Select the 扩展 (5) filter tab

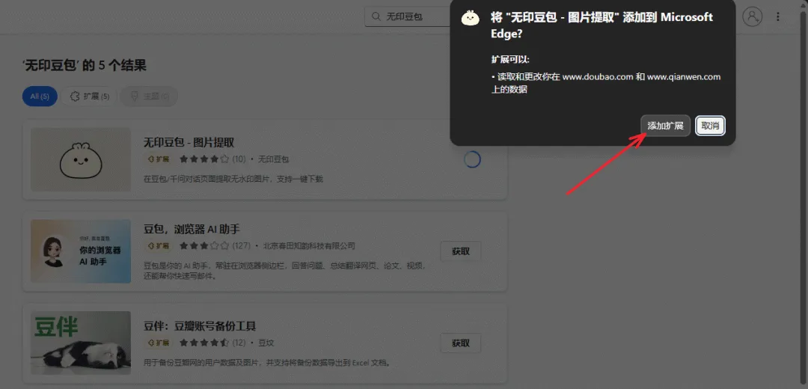[x=90, y=97]
